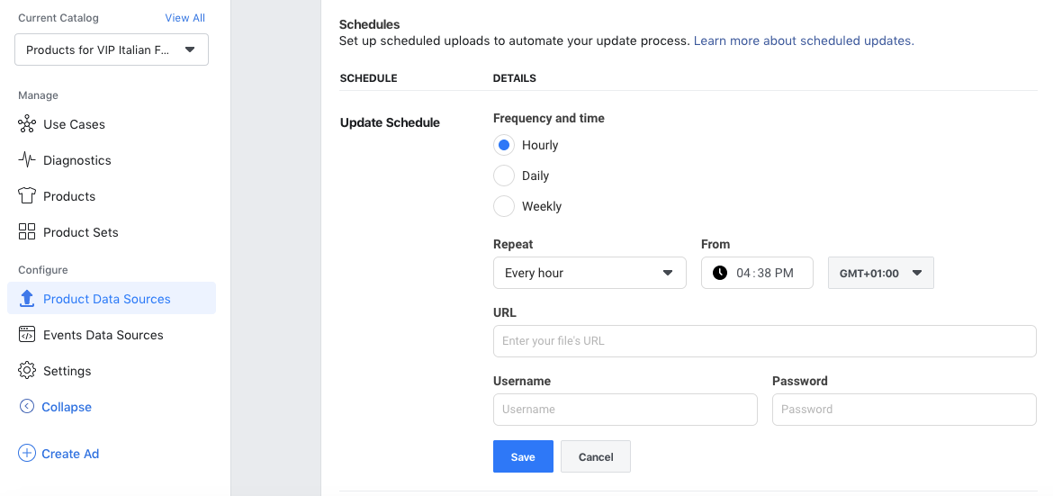This screenshot has width=1053, height=496.
Task: Click the Create Ad plus icon
Action: pyautogui.click(x=27, y=454)
